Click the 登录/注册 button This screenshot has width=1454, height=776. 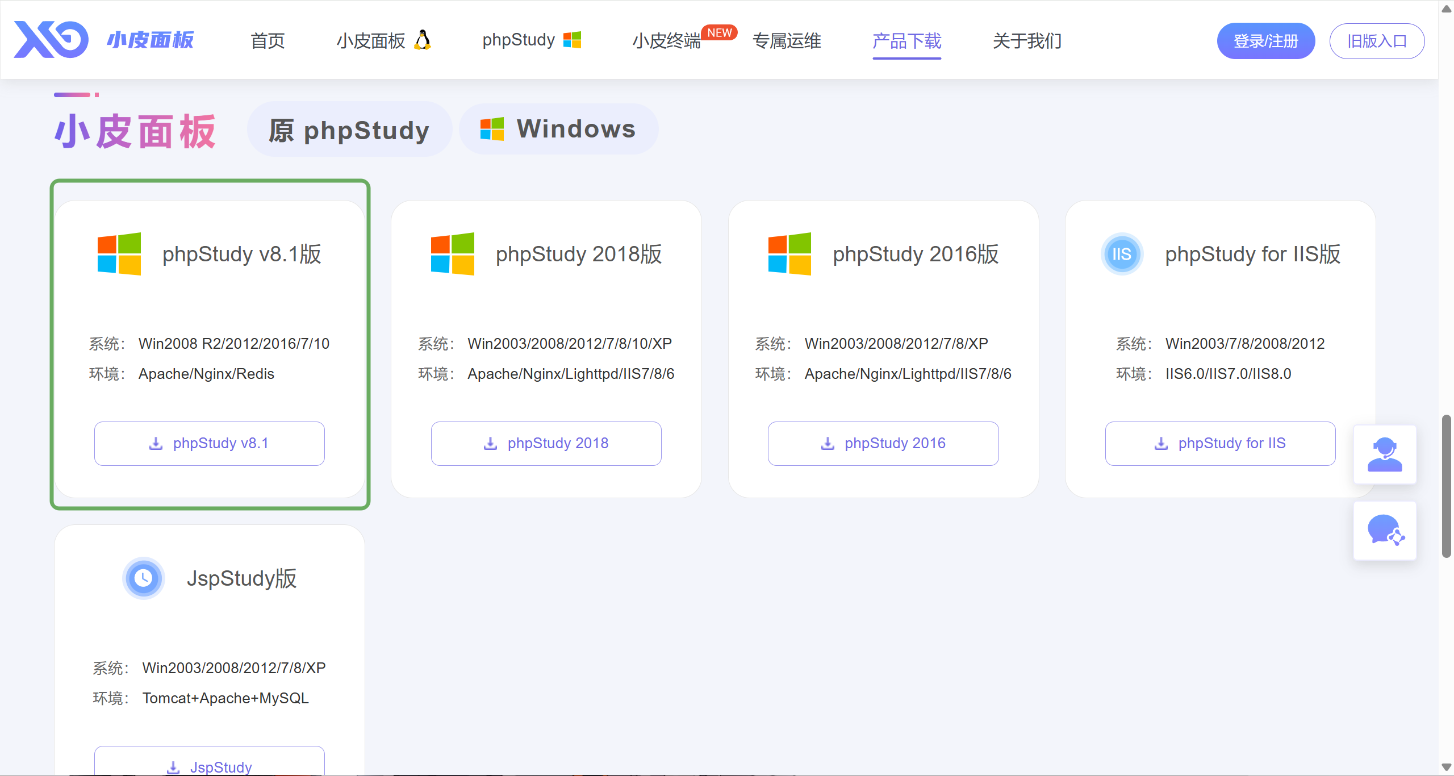pyautogui.click(x=1266, y=41)
